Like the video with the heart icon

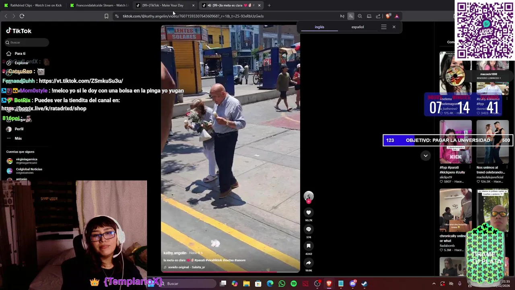309,212
